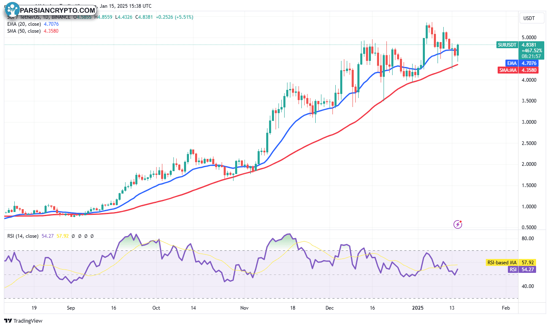Click the 19 date axis label

pos(34,308)
